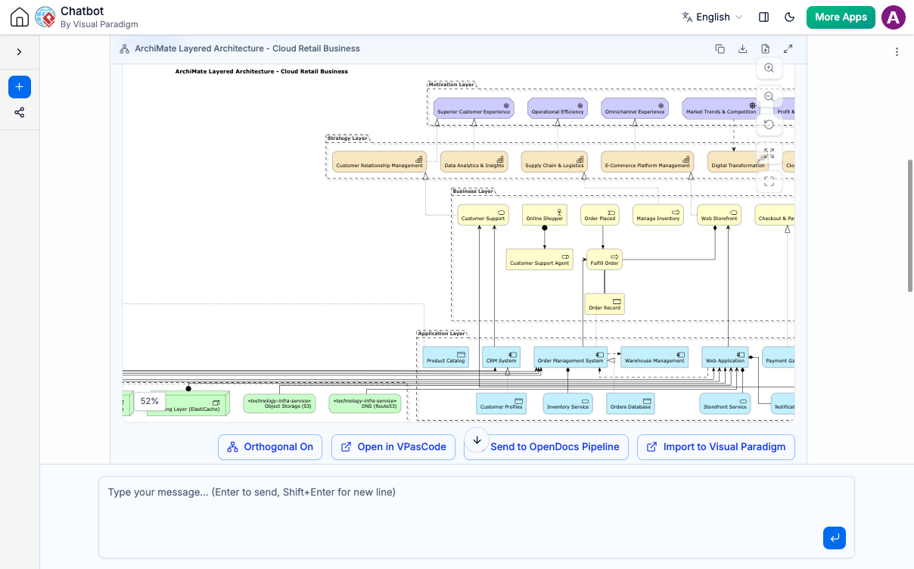Reset the diagram zoom level
Viewport: 914px width, 569px height.
769,125
